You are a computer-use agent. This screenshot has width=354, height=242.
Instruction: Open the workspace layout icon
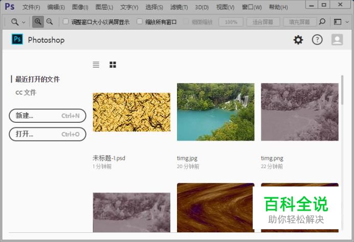coord(338,22)
